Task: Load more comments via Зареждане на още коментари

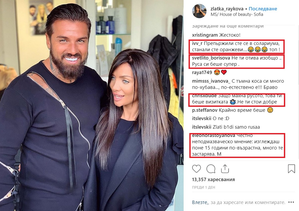Action: click(228, 26)
